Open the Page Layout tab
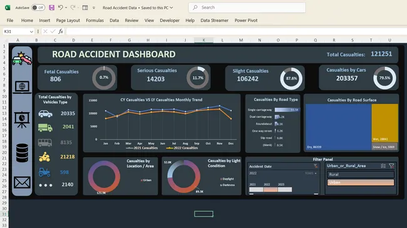Image resolution: width=407 pixels, height=228 pixels. tap(68, 20)
